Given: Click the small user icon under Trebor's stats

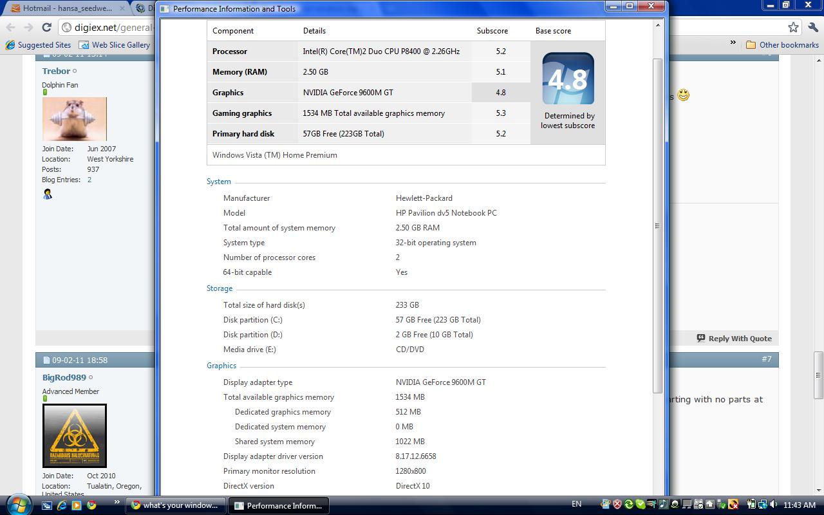Looking at the screenshot, I should coord(48,194).
